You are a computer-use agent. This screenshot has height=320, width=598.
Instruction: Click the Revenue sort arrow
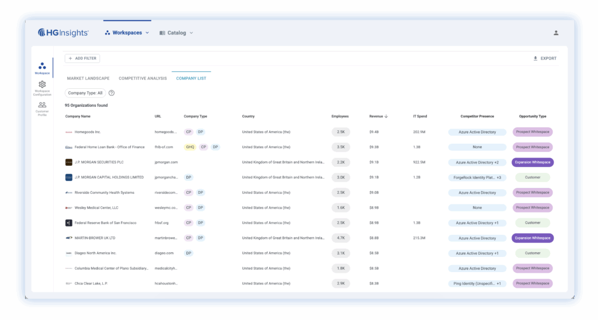[386, 116]
